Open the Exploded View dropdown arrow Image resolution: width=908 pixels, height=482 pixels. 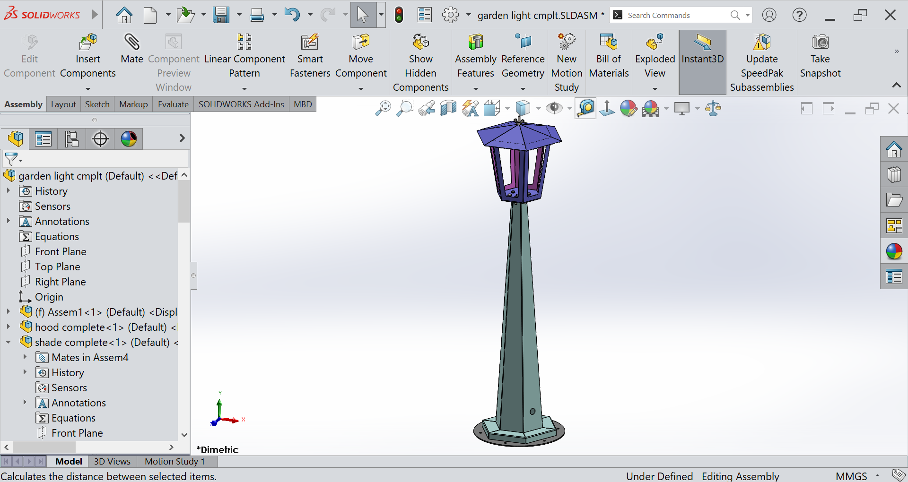(655, 88)
